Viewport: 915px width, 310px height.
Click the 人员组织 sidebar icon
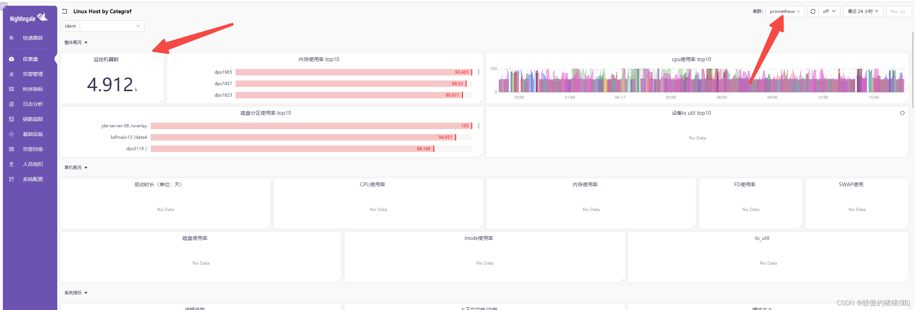point(11,164)
